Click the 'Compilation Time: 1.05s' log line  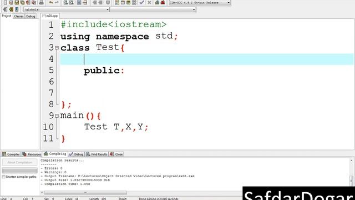tap(65, 184)
